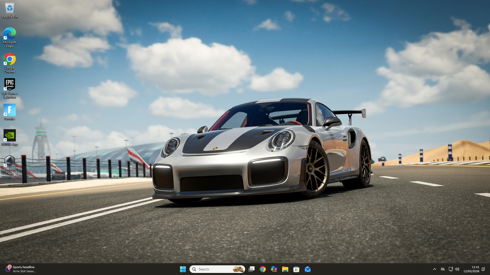
Task: Open the volume control in system tray
Action: tap(457, 269)
